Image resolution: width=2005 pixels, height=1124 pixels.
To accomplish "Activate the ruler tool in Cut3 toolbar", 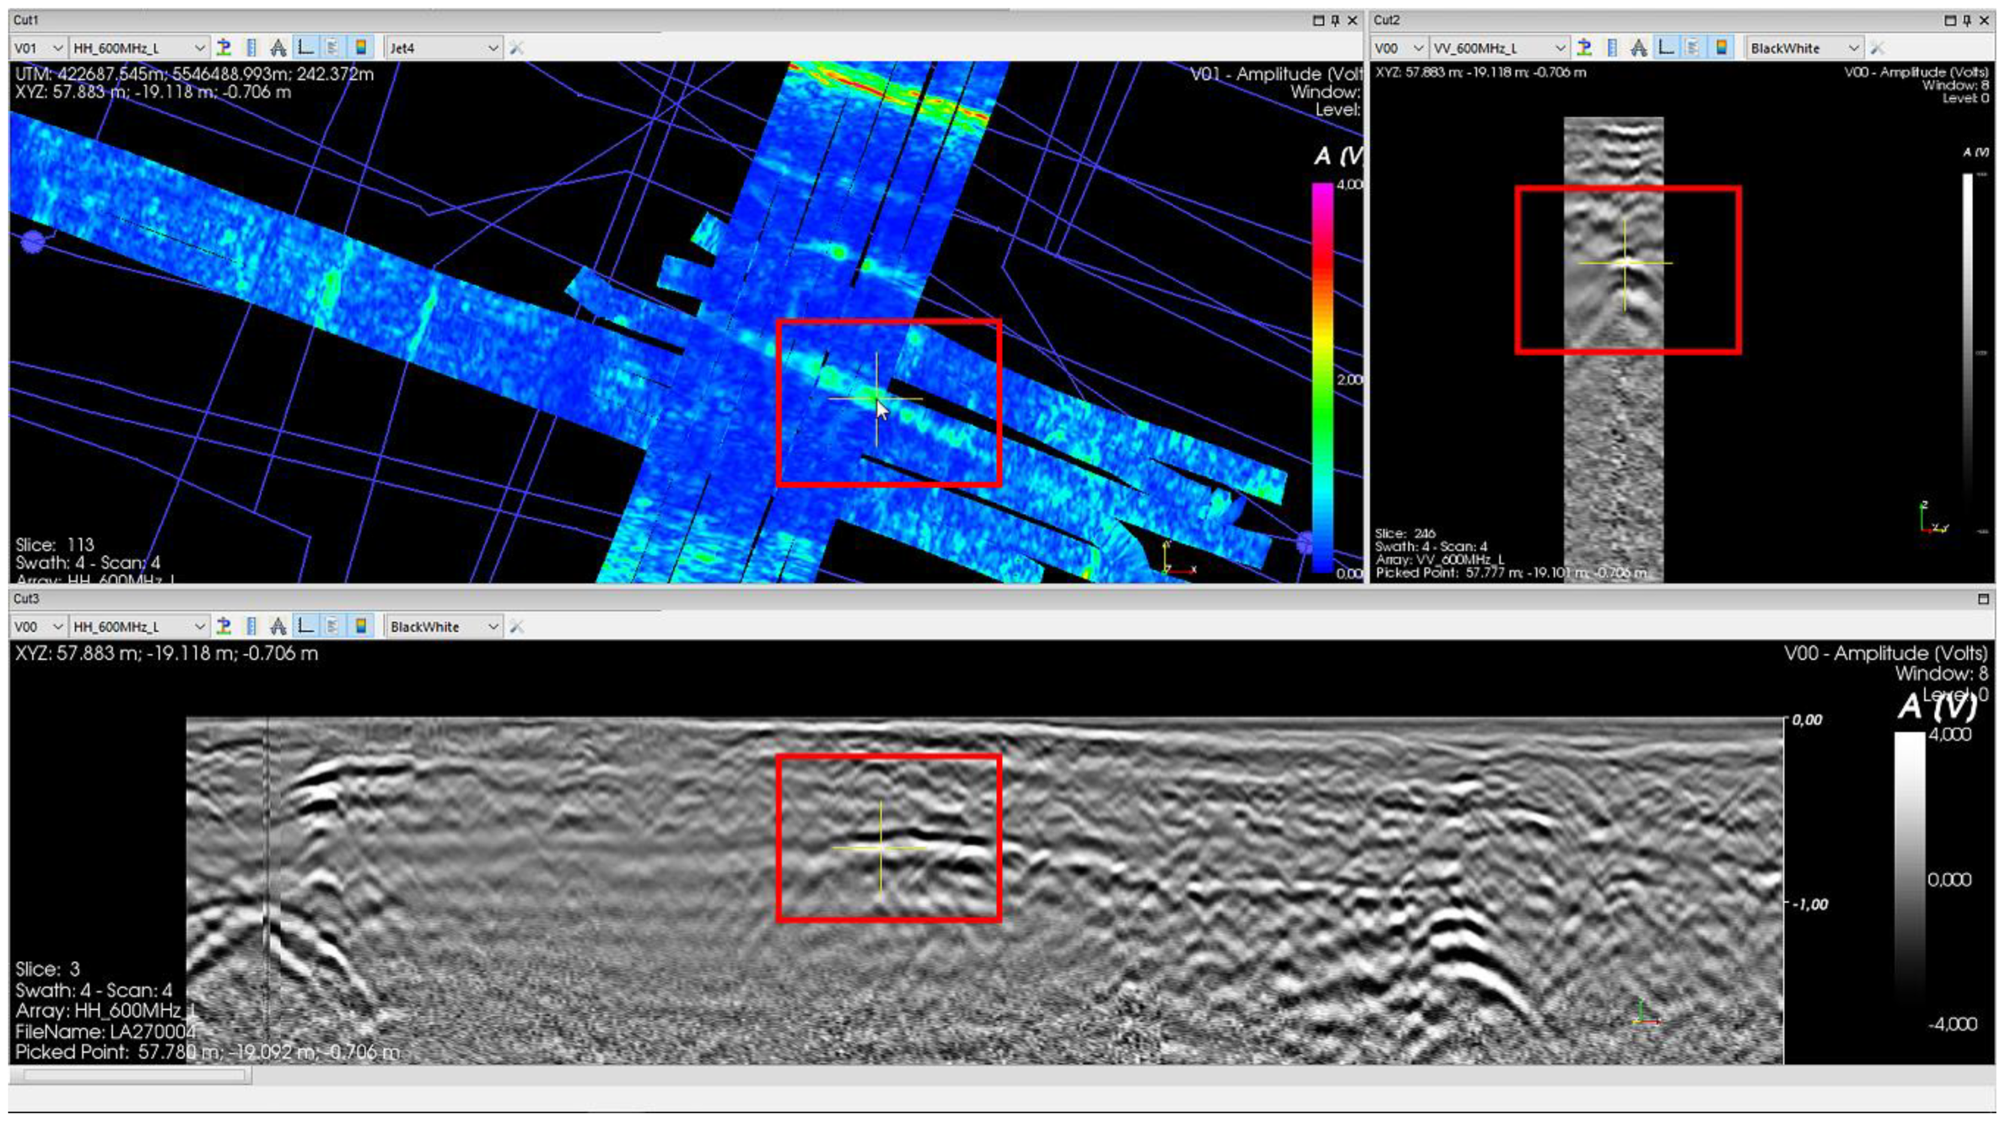I will (x=252, y=626).
